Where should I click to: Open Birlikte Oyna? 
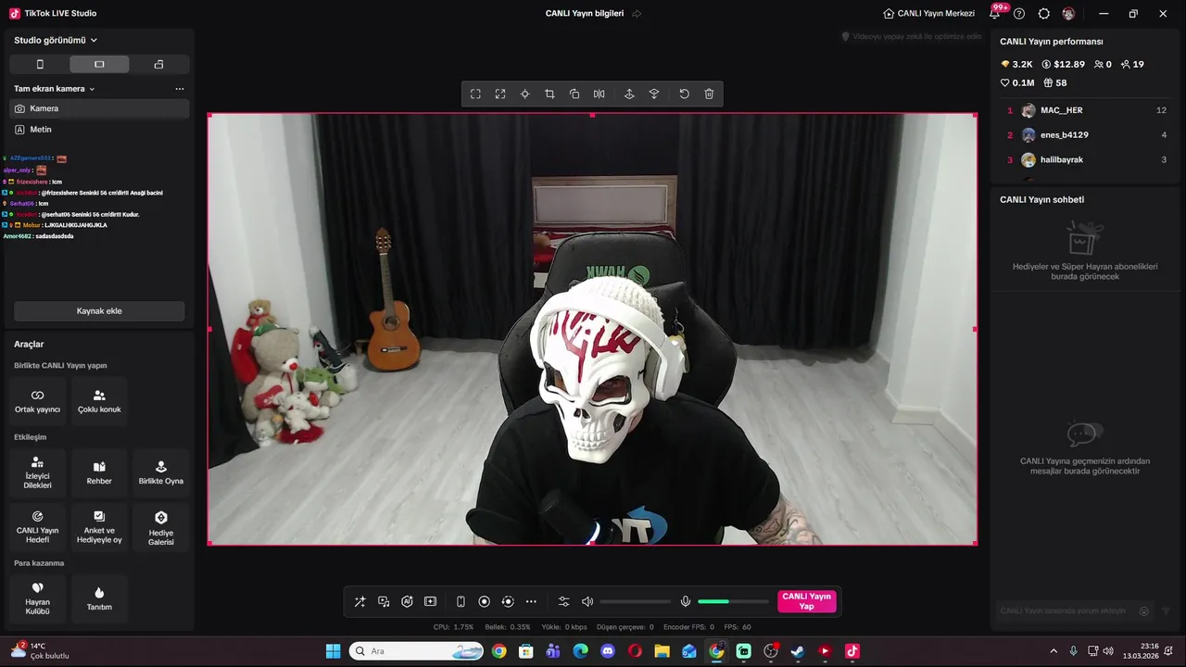pyautogui.click(x=161, y=473)
